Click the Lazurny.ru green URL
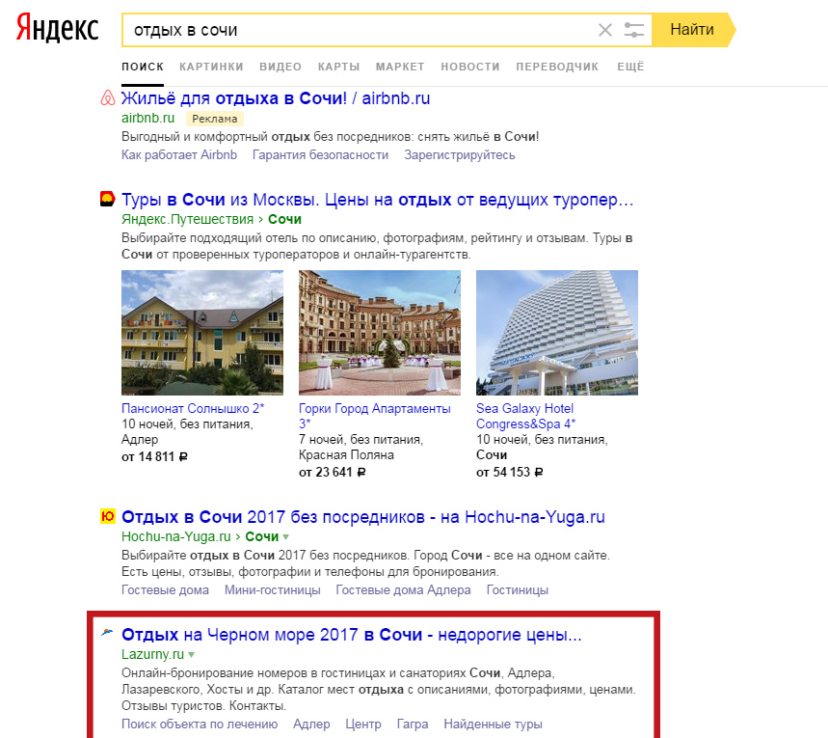Screen dimensions: 828x738 tap(152, 654)
